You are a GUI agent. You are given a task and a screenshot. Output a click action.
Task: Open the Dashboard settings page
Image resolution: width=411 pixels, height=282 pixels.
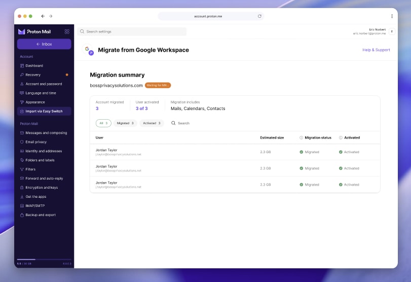[x=44, y=65]
